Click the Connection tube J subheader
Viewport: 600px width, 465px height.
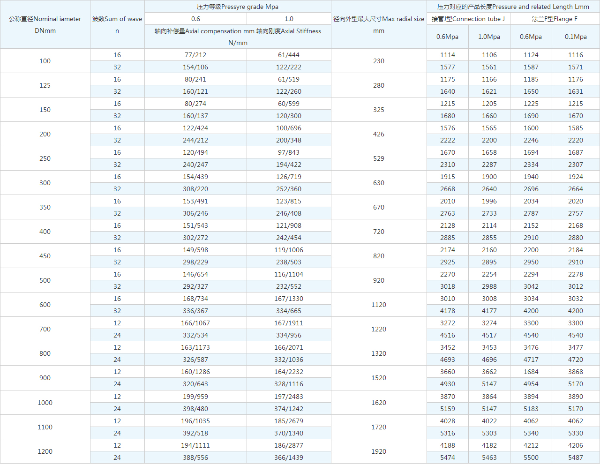click(468, 19)
